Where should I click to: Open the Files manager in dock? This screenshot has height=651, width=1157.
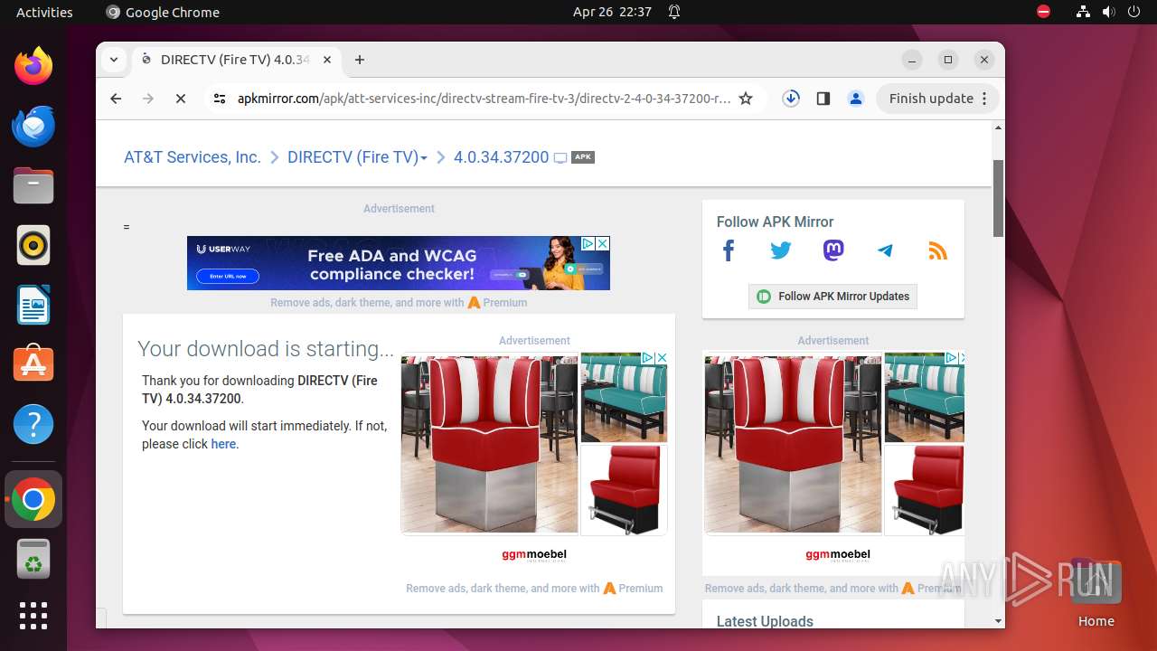33,185
